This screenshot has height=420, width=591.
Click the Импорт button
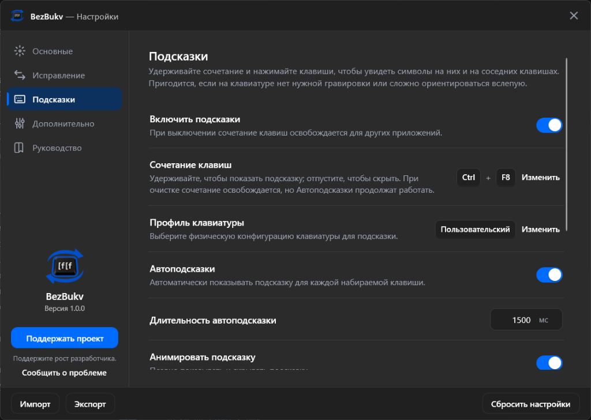35,404
